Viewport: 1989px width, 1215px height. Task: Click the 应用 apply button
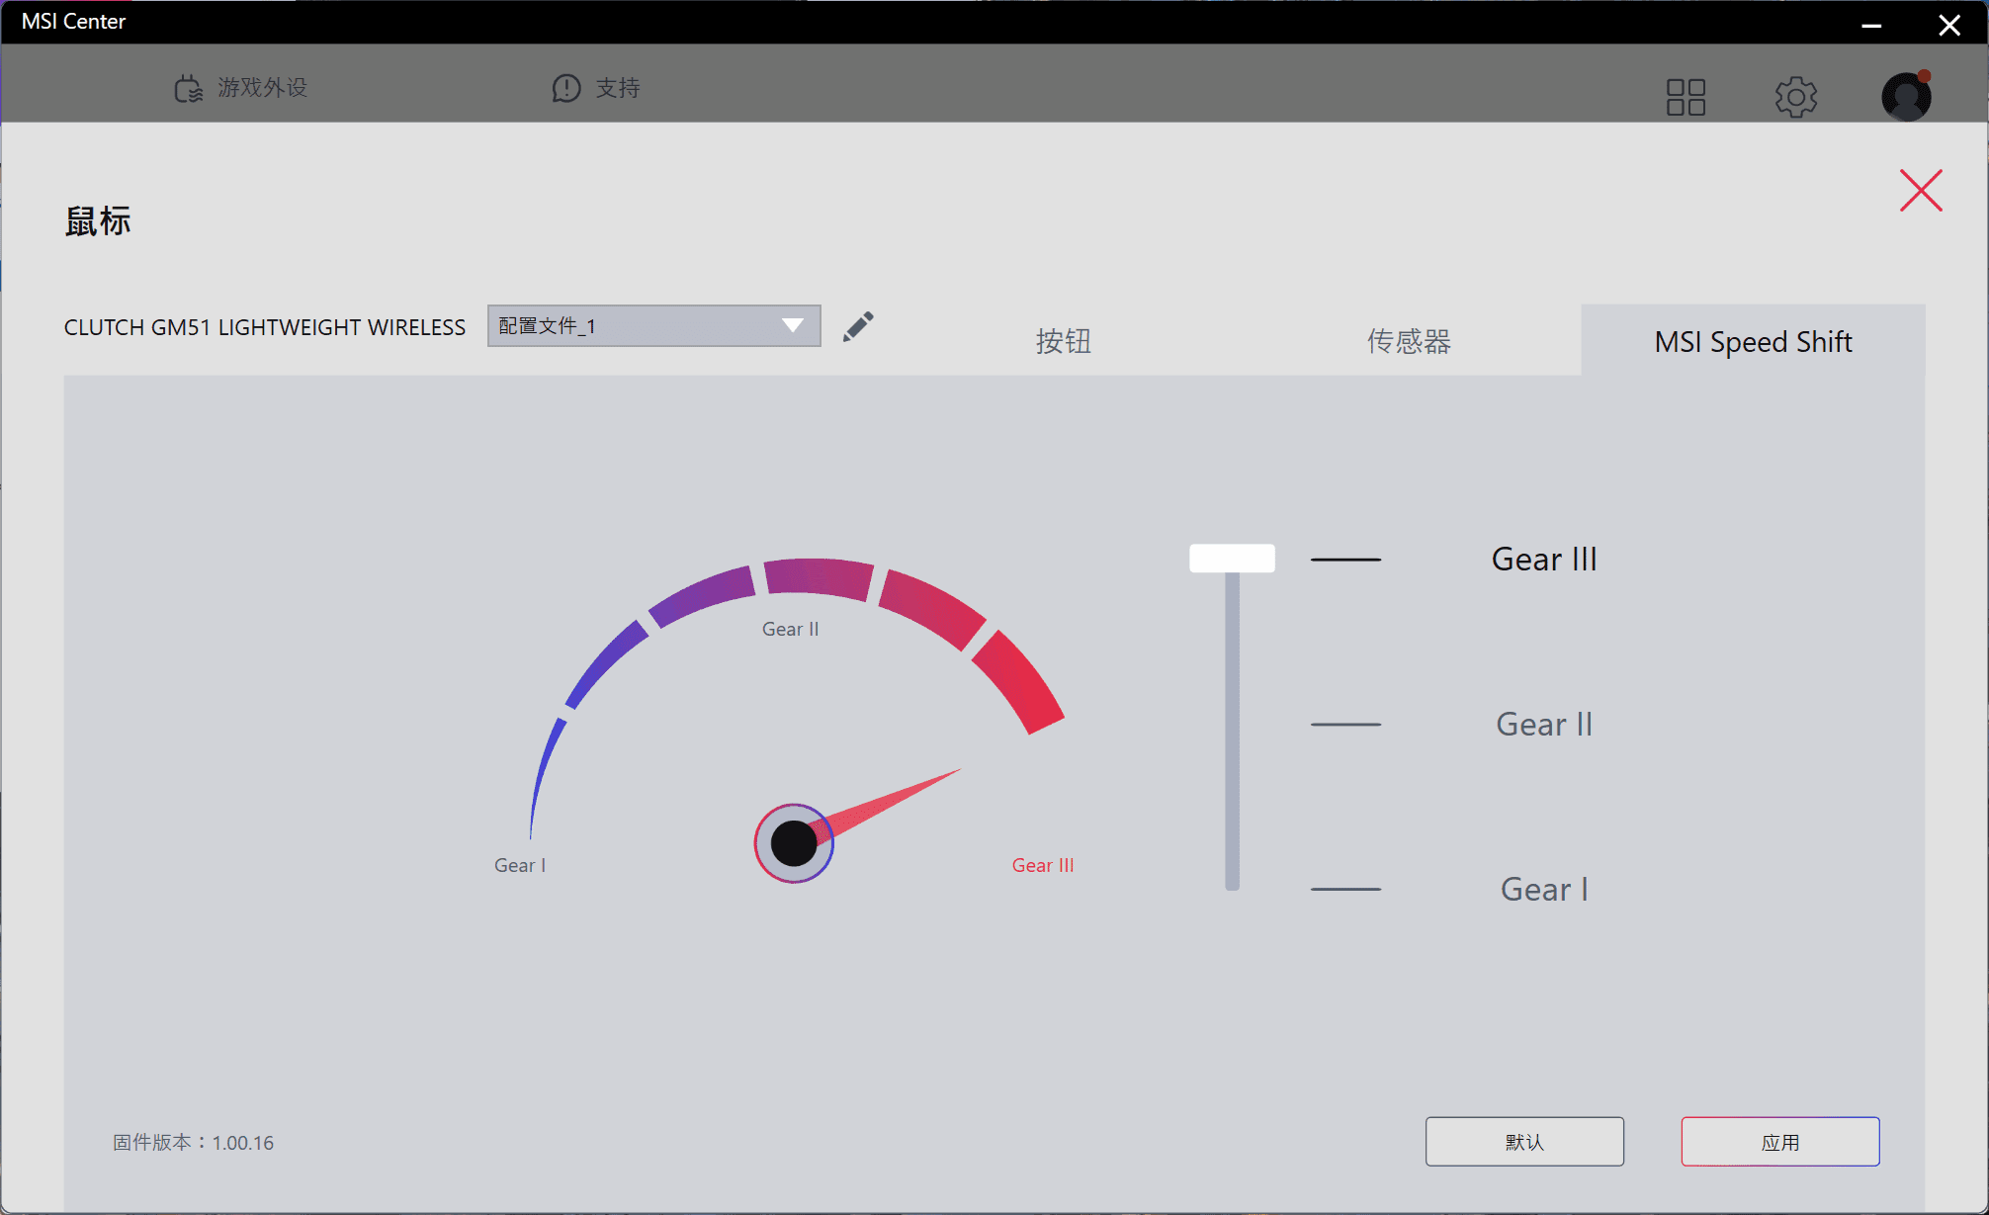[x=1780, y=1142]
